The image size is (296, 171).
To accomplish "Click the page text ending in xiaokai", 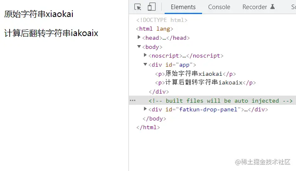I will pos(39,14).
